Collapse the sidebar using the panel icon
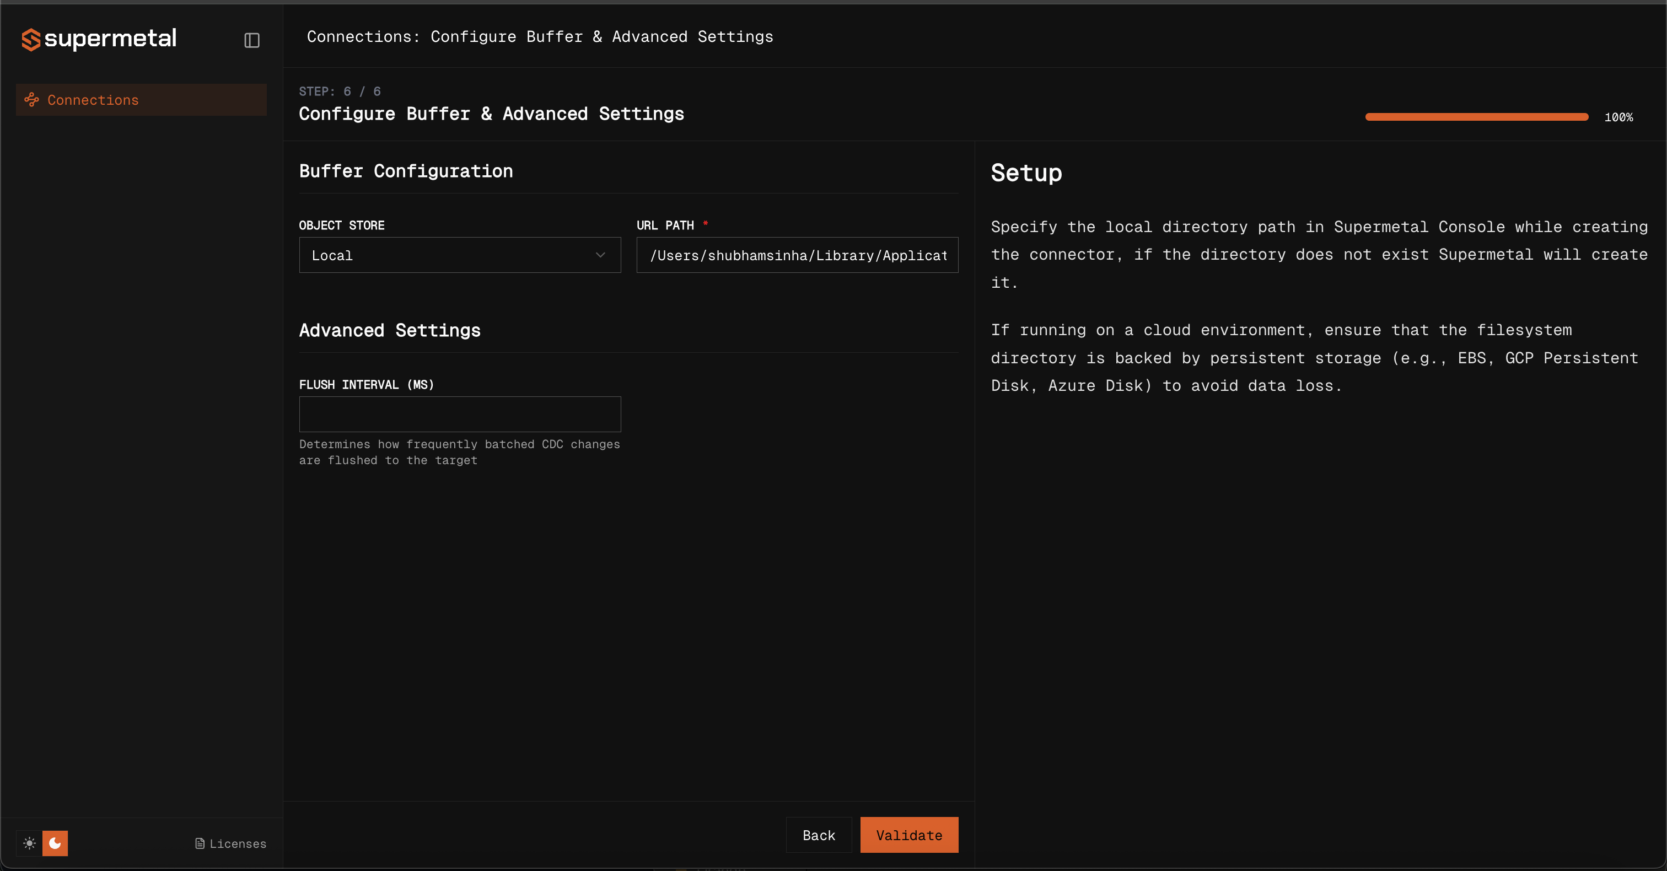This screenshot has width=1667, height=871. click(252, 41)
